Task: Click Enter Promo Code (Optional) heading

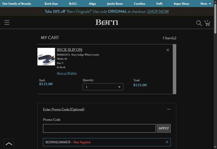Action: 63,109
